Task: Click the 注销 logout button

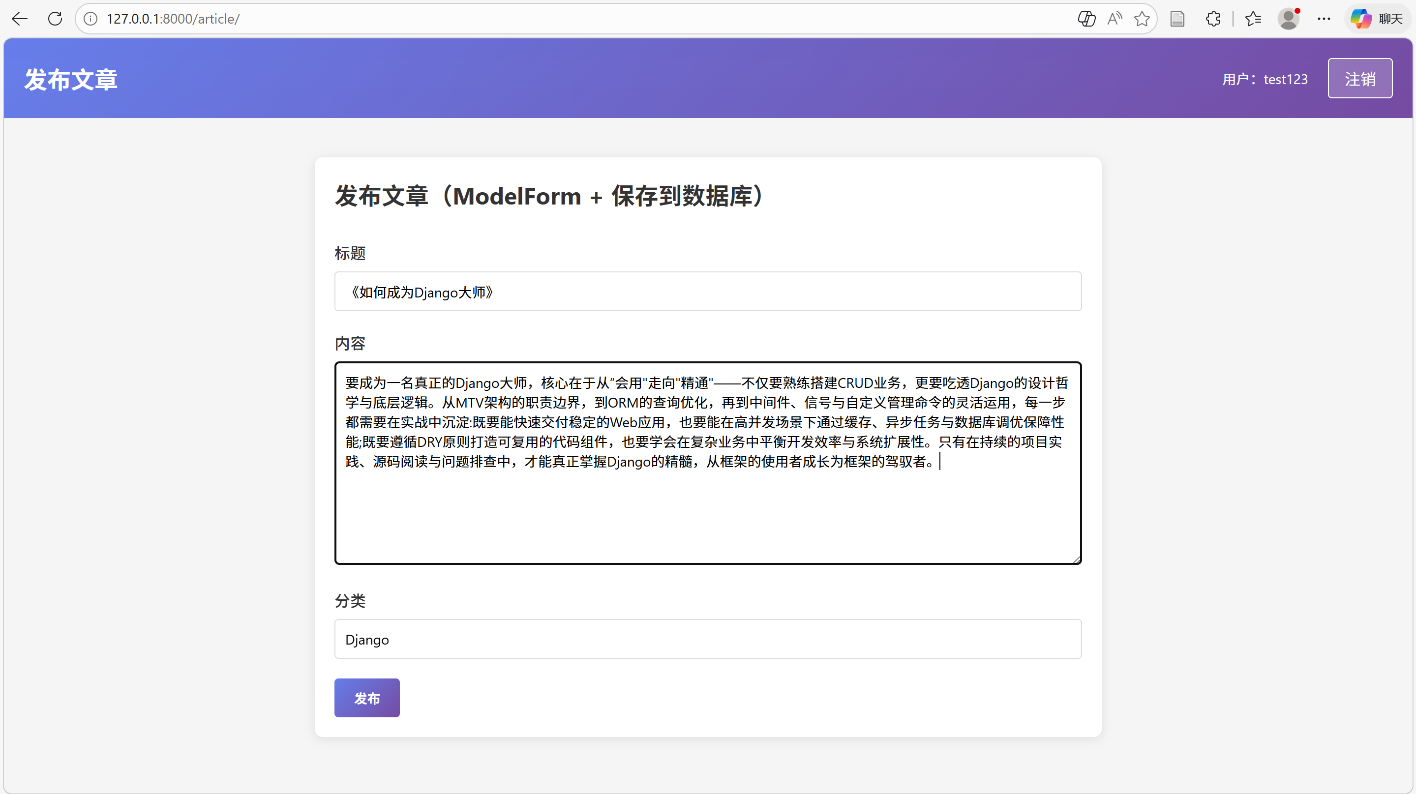Action: point(1359,79)
